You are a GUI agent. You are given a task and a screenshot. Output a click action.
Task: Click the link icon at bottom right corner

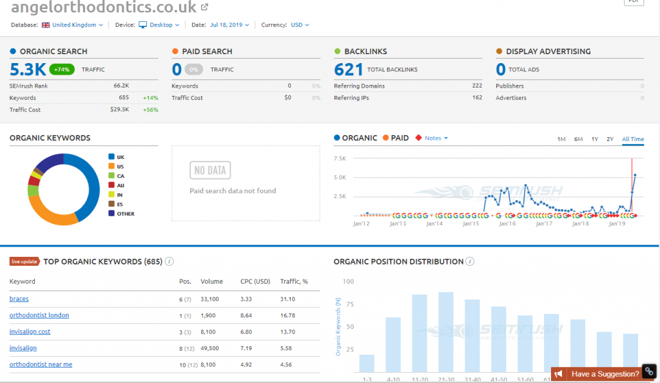(x=650, y=371)
